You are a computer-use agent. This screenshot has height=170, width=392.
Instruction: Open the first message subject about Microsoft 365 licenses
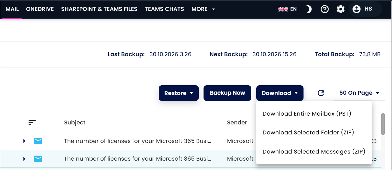pyautogui.click(x=138, y=141)
